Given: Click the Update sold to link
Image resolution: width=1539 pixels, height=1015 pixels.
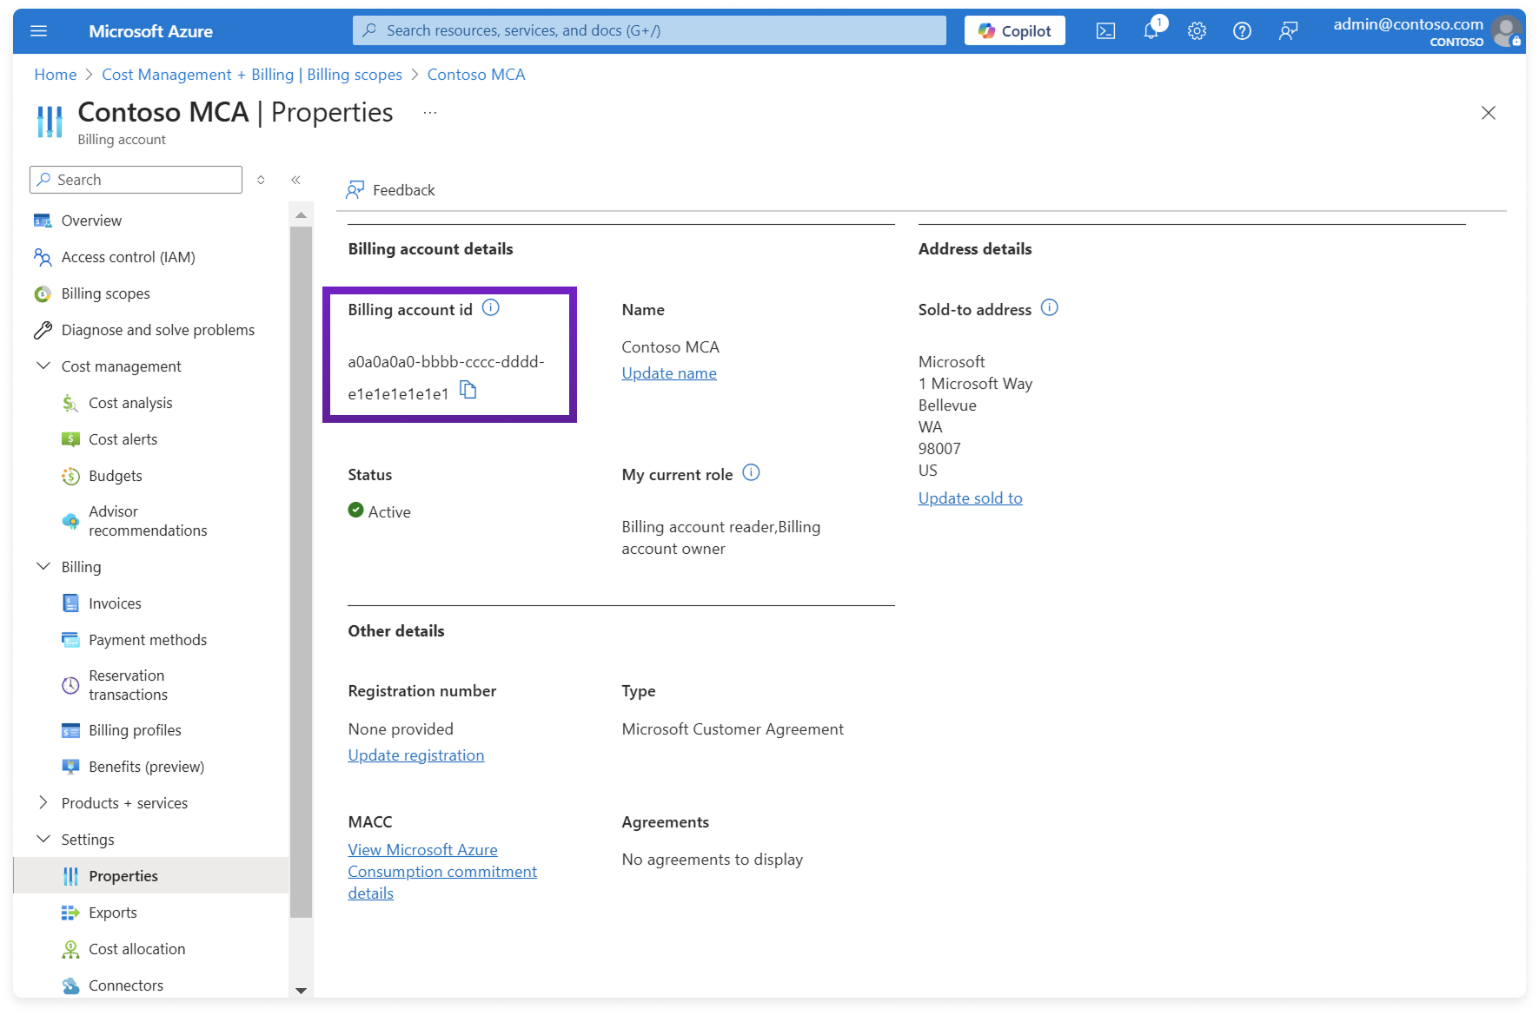Looking at the screenshot, I should (x=971, y=498).
